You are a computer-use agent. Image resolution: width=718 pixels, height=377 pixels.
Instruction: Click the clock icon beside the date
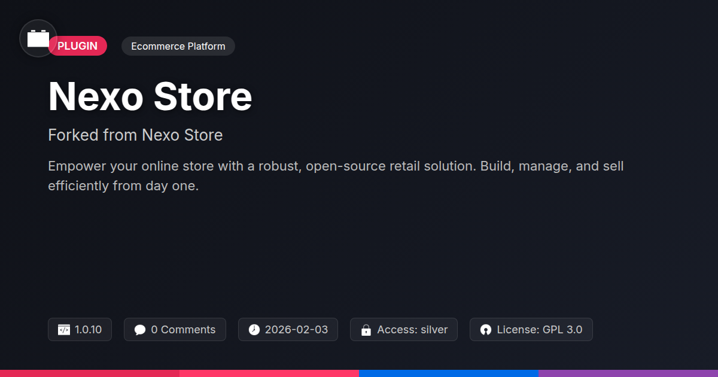[254, 330]
